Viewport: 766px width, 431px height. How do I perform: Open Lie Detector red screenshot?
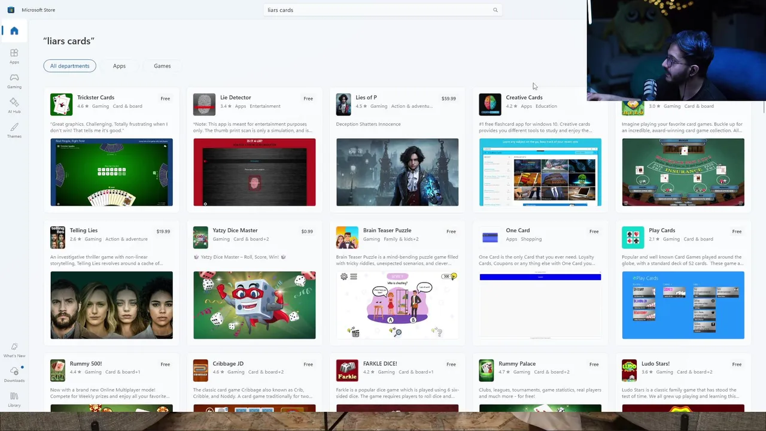click(254, 172)
